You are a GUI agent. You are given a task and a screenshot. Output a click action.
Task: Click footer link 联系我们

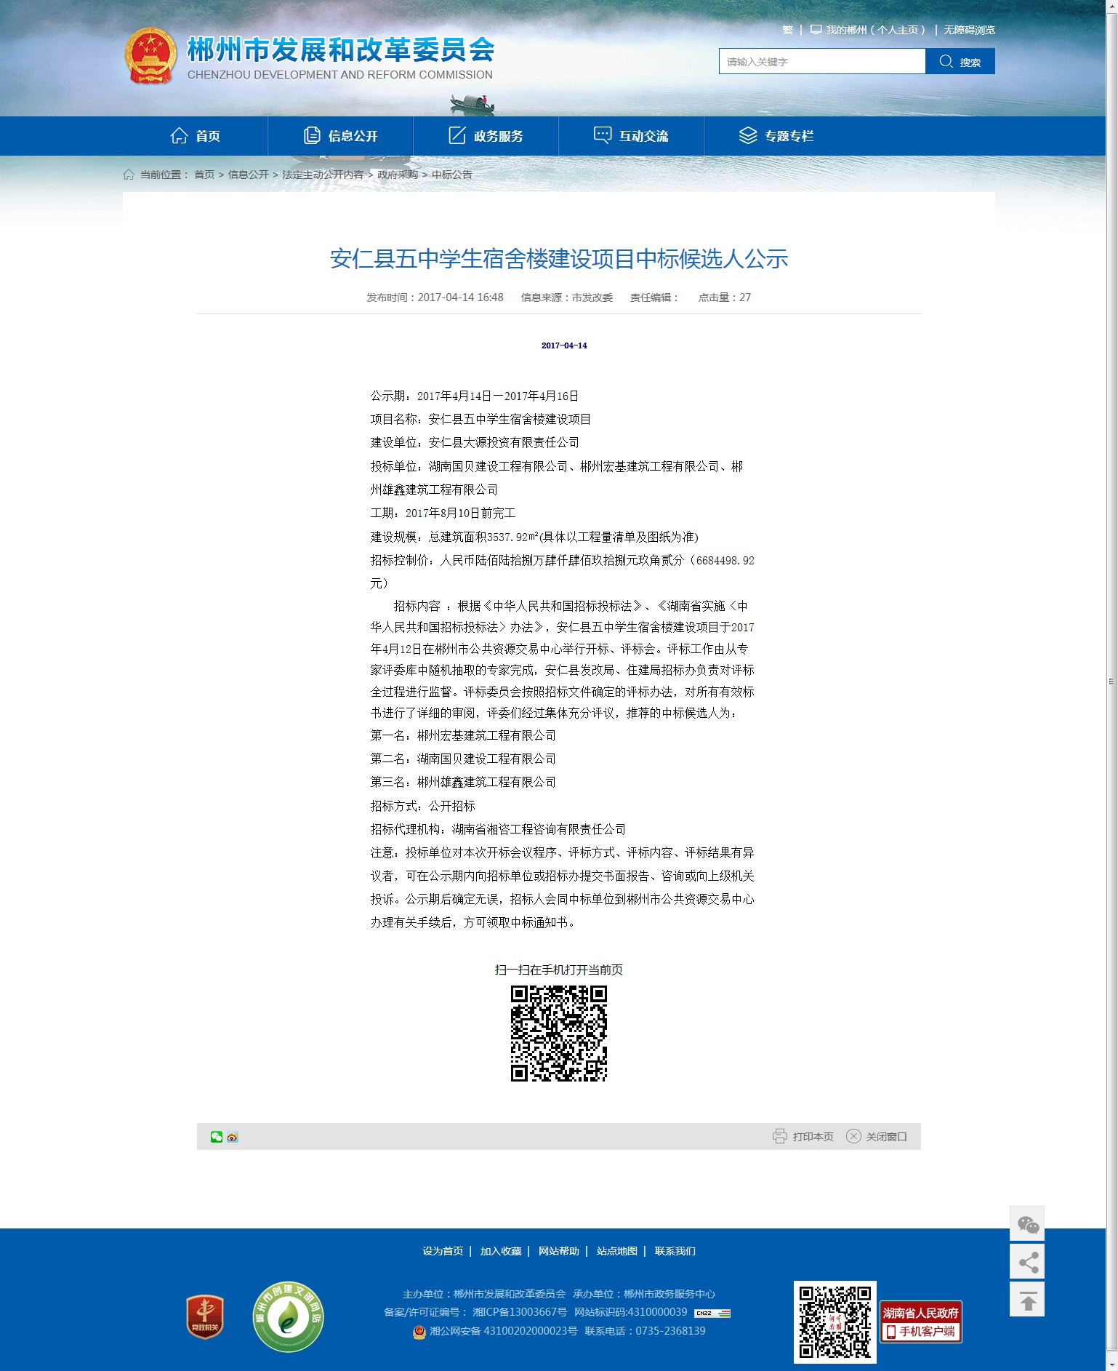click(x=675, y=1251)
